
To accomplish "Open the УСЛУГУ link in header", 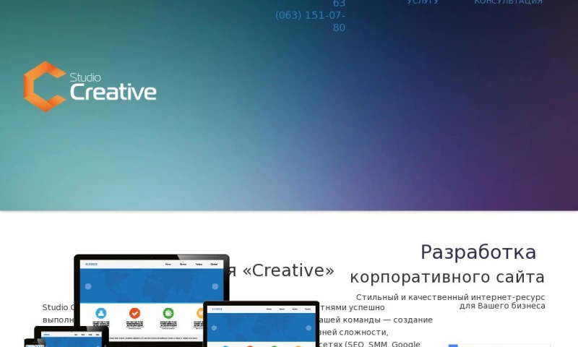I will pos(423,2).
